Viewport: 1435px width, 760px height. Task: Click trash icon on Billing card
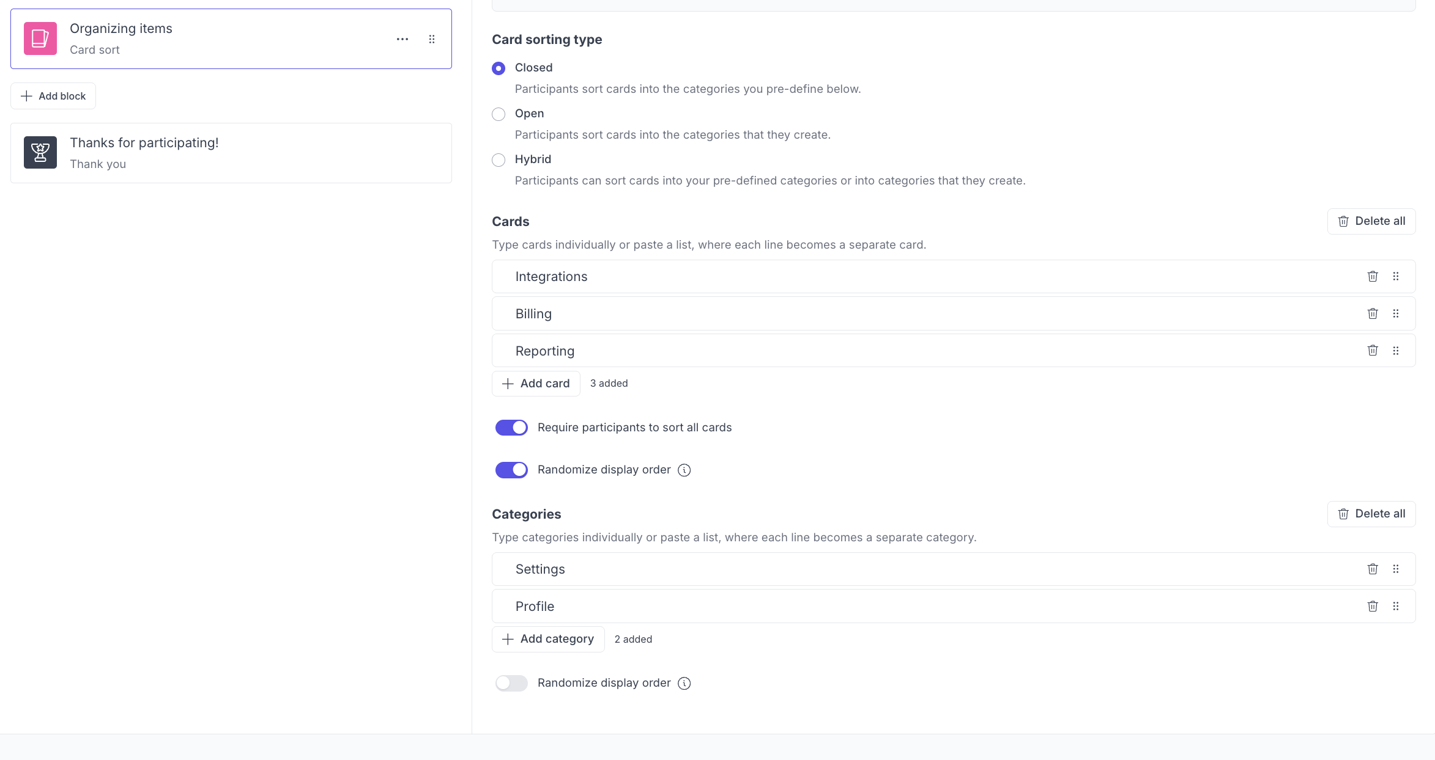(1373, 313)
